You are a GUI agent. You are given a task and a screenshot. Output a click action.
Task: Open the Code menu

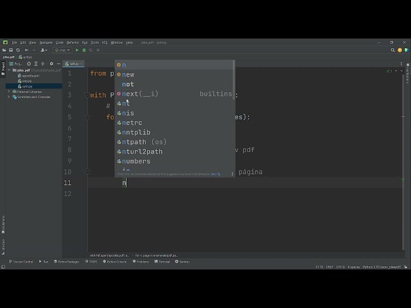coord(60,42)
